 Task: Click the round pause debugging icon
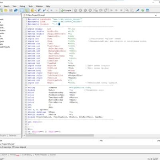point(85,10)
